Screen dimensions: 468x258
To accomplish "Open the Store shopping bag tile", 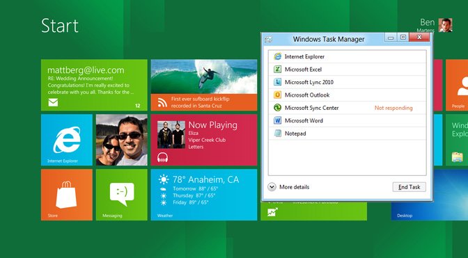I will 67,195.
